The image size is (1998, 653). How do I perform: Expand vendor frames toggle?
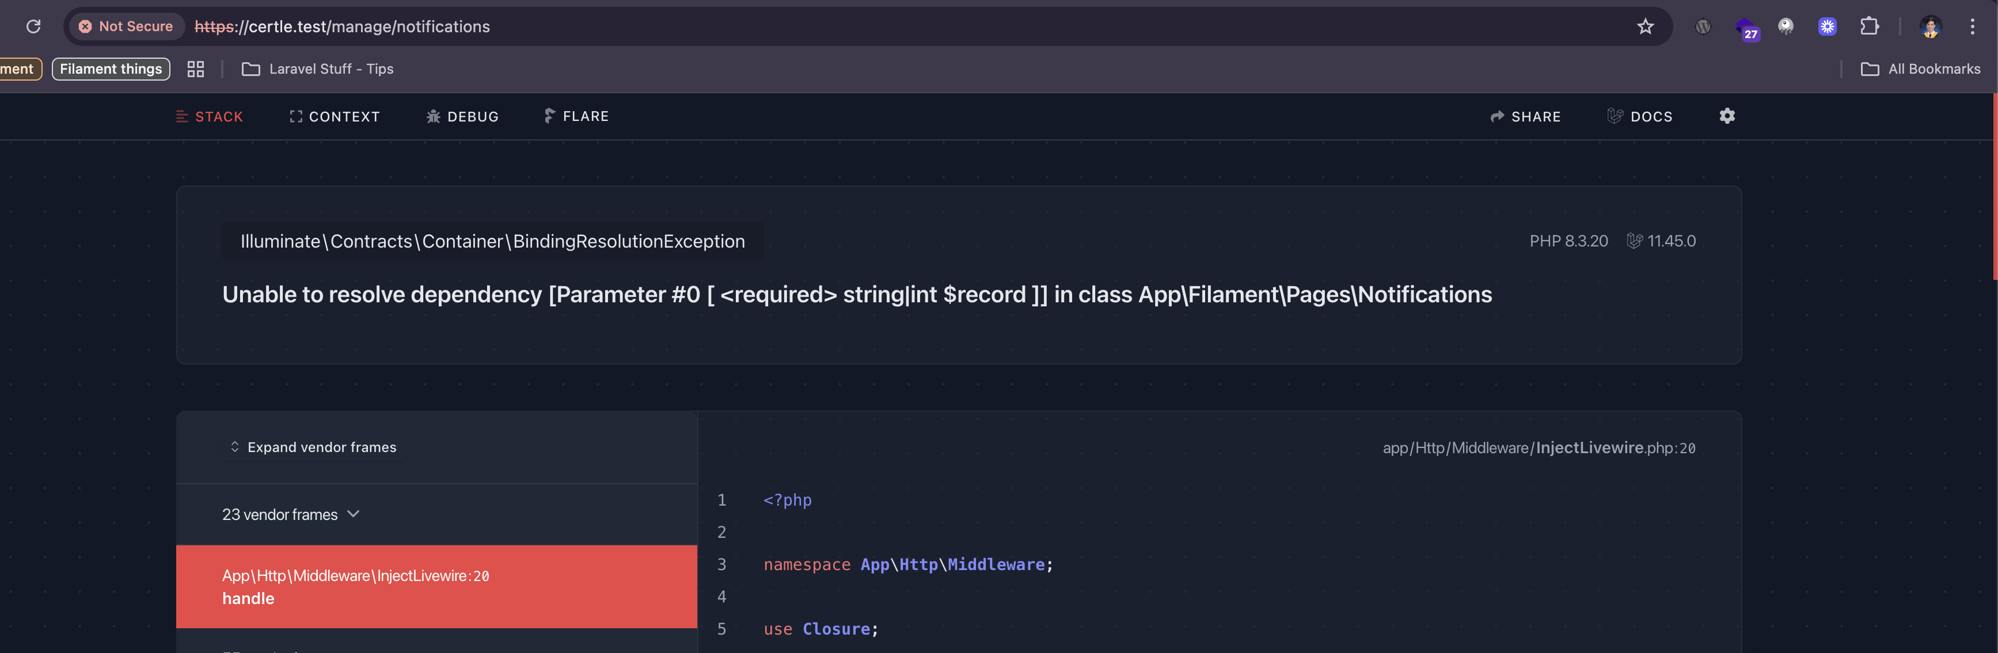click(313, 447)
